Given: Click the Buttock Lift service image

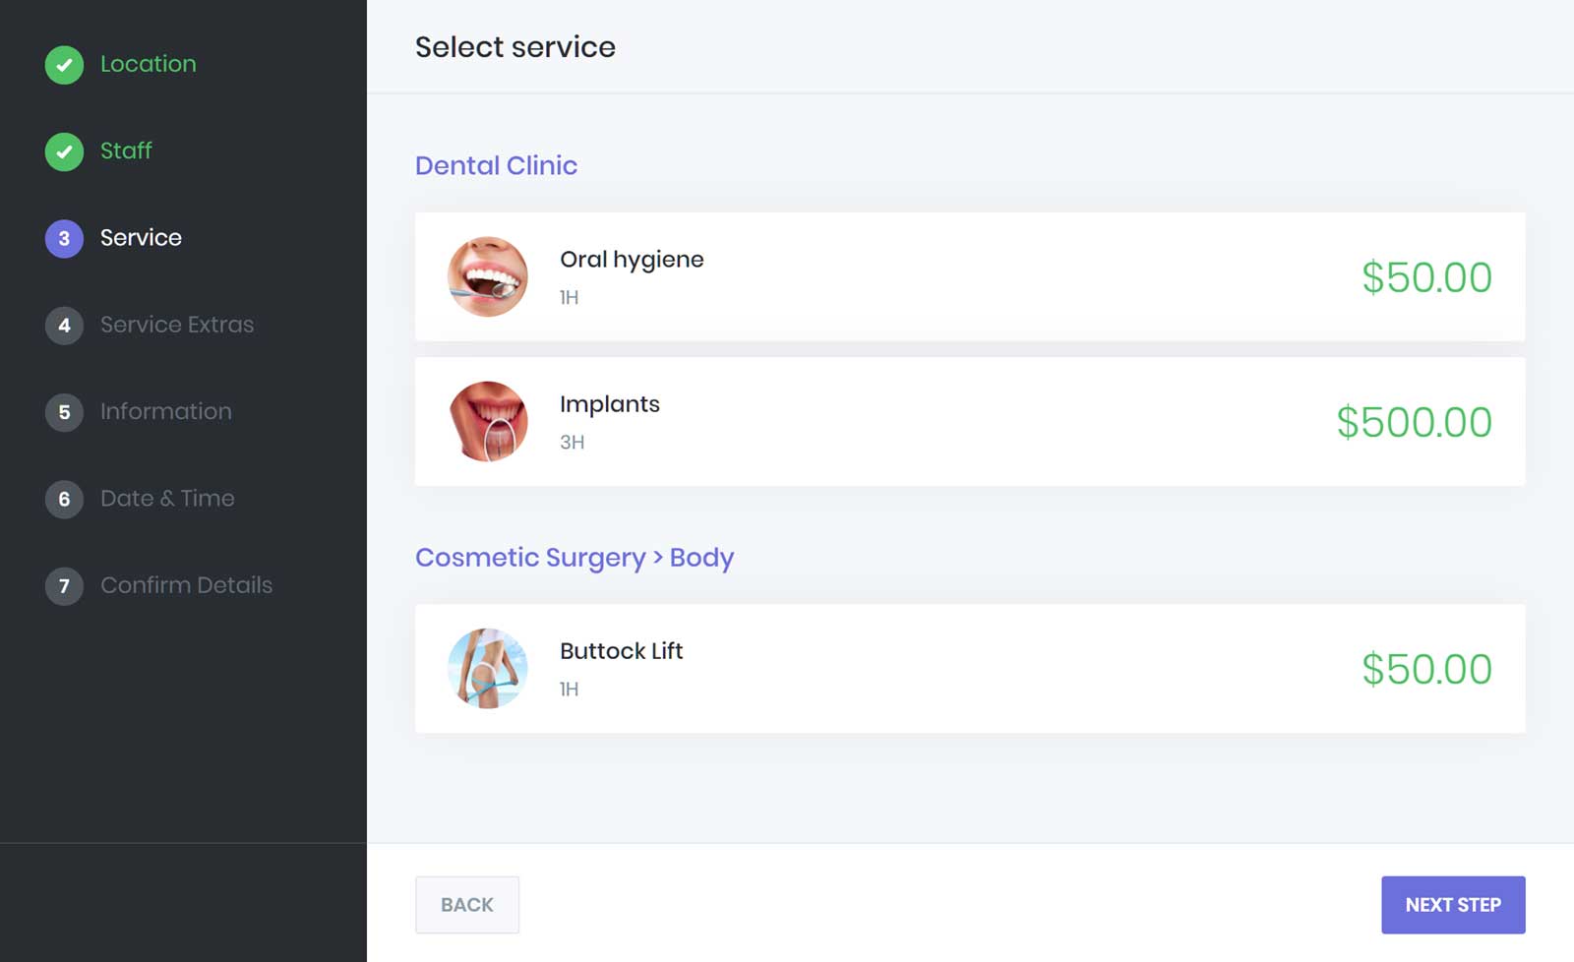Looking at the screenshot, I should click(x=488, y=668).
